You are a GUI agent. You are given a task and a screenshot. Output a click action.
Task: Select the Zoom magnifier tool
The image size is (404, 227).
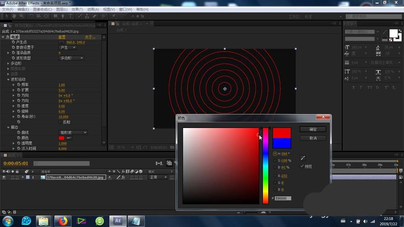[x=21, y=16]
